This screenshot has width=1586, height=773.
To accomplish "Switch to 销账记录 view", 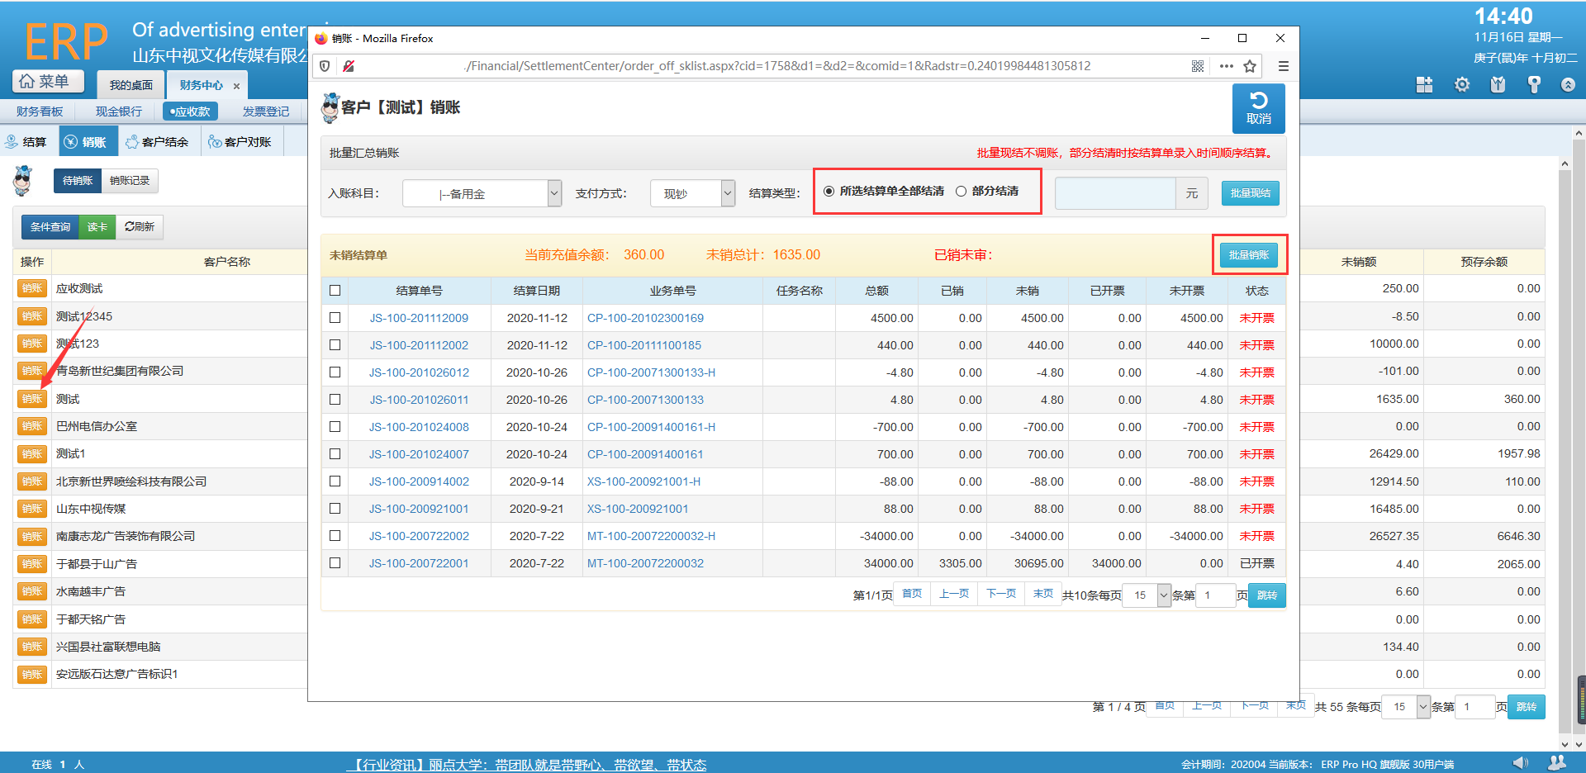I will pos(130,181).
